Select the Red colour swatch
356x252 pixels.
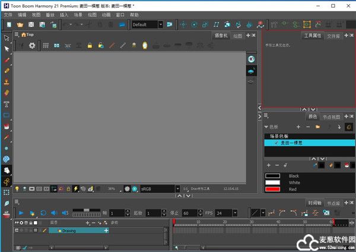click(x=273, y=189)
